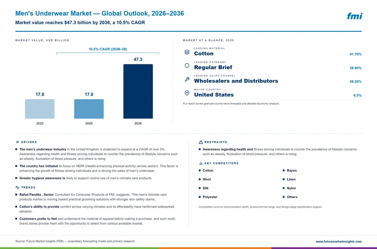Viewport: 377px width, 249px height.
Task: Click the 41.70% Cotton share value
Action: (355, 54)
